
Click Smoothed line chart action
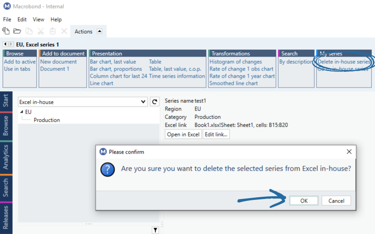coord(233,83)
